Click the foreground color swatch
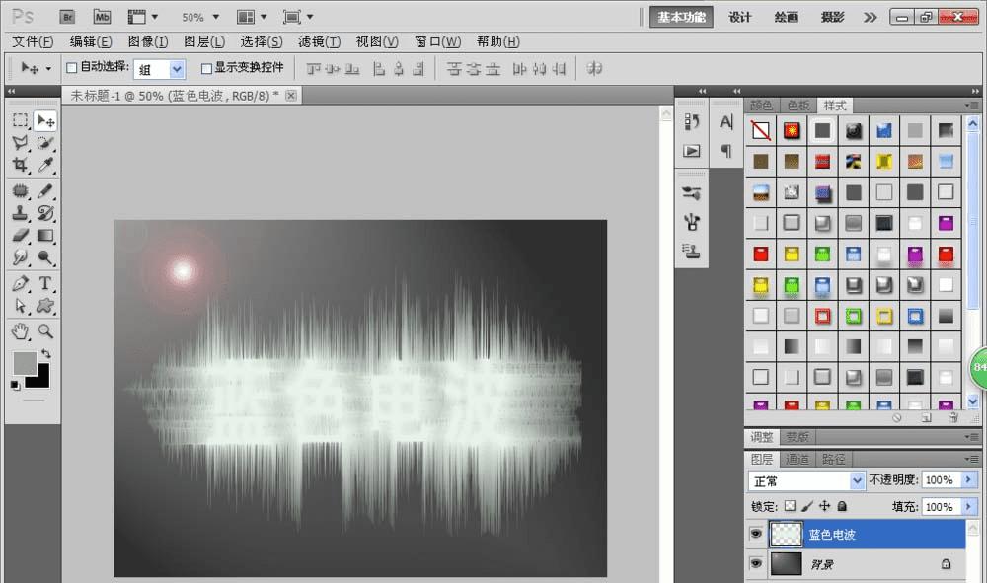Image resolution: width=987 pixels, height=583 pixels. point(25,363)
